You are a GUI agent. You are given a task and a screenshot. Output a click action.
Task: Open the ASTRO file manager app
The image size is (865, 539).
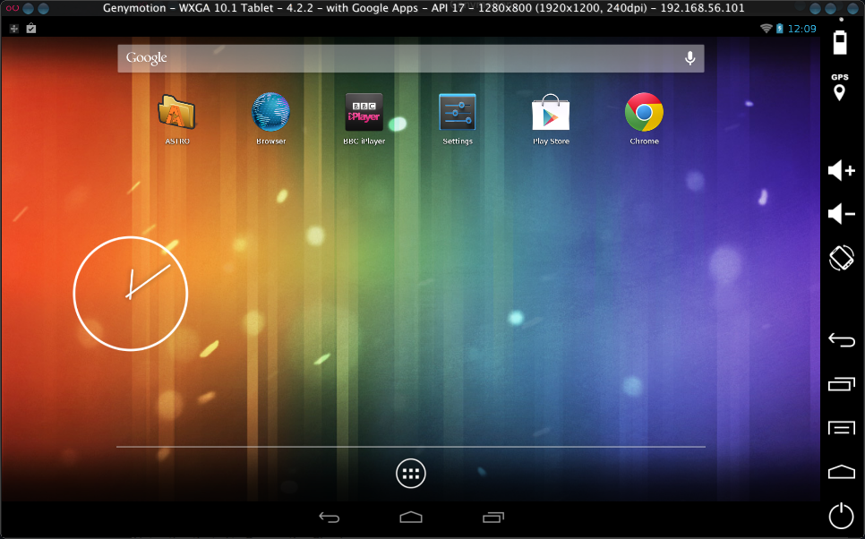coord(176,114)
